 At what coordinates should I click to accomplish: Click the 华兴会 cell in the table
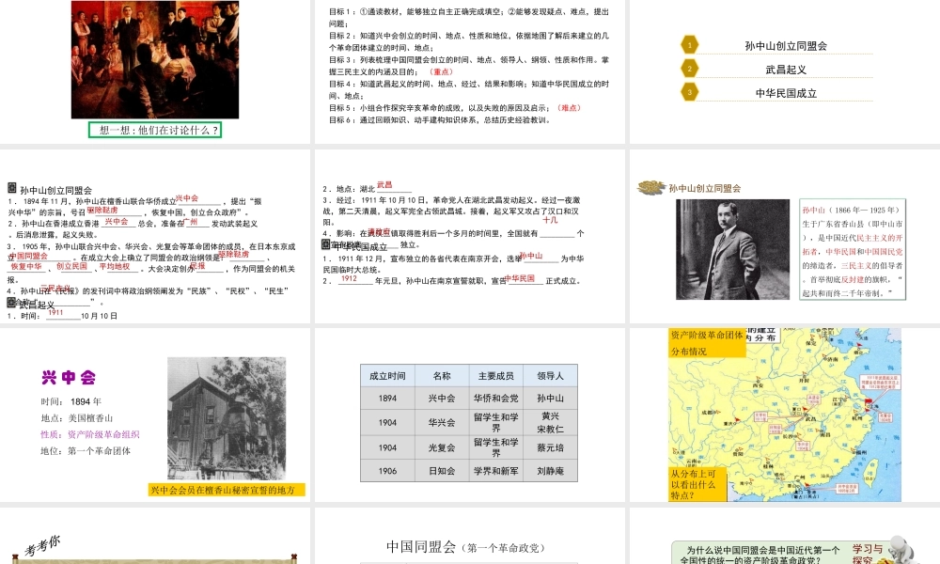pyautogui.click(x=442, y=422)
